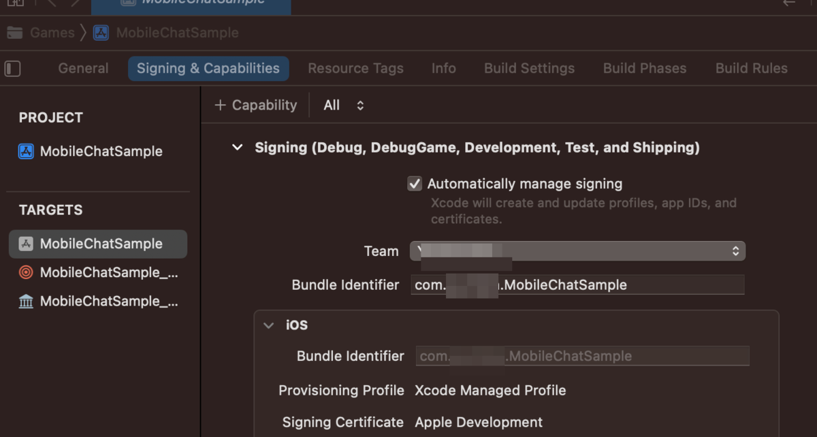Click the PROJECT heading in sidebar
This screenshot has height=437, width=817.
tap(51, 118)
